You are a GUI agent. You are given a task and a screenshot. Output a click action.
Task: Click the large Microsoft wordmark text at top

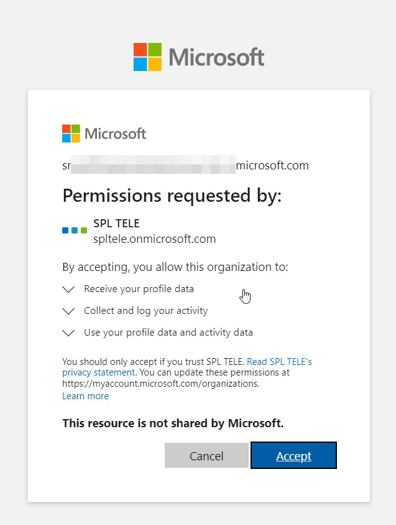pyautogui.click(x=216, y=57)
